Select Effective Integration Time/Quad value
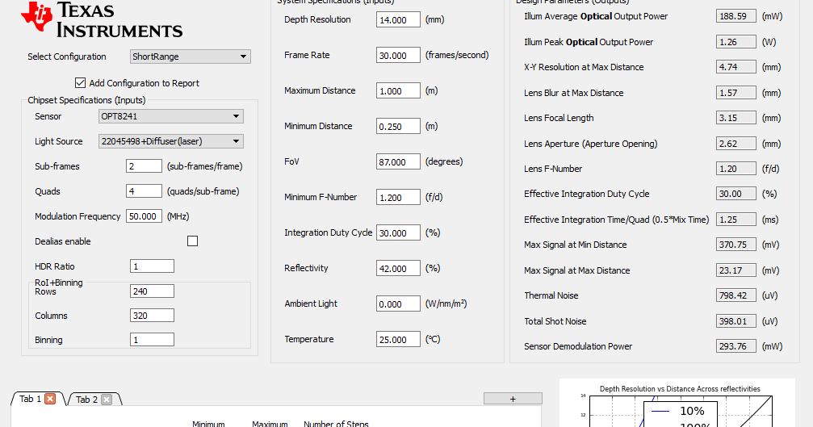Viewport: 813px width, 427px height. click(x=736, y=220)
